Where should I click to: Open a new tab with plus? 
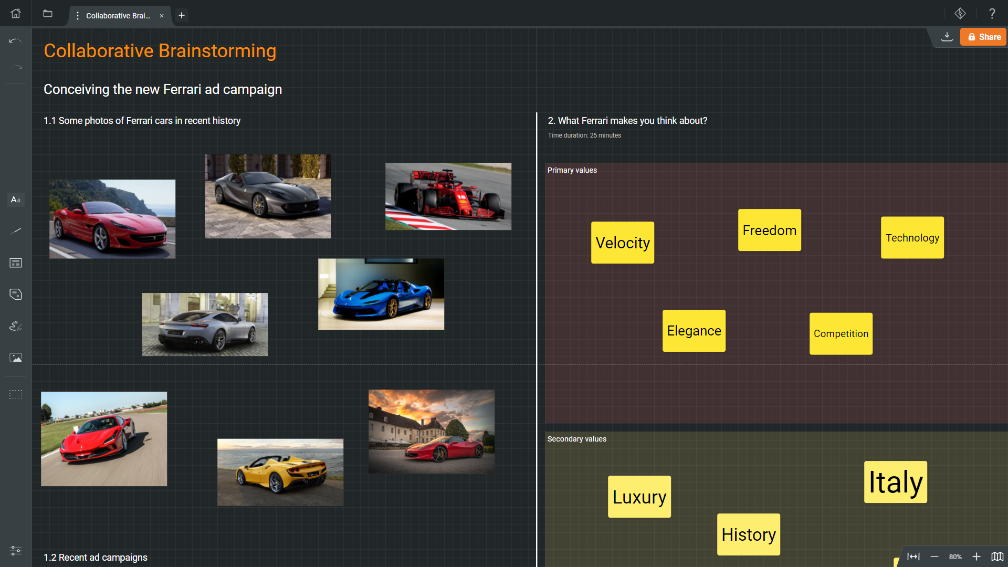(x=182, y=16)
